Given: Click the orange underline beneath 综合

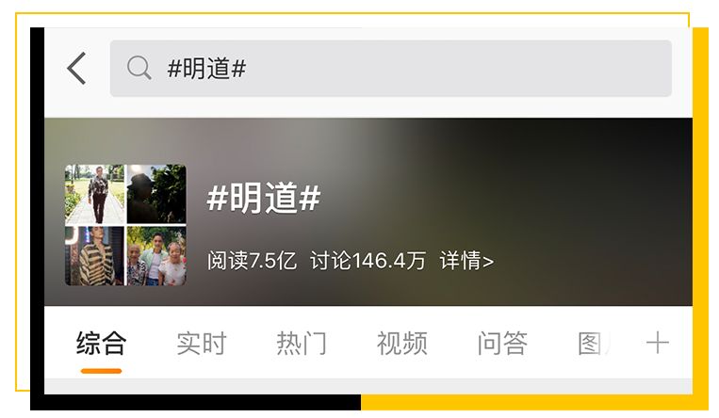Looking at the screenshot, I should [102, 371].
